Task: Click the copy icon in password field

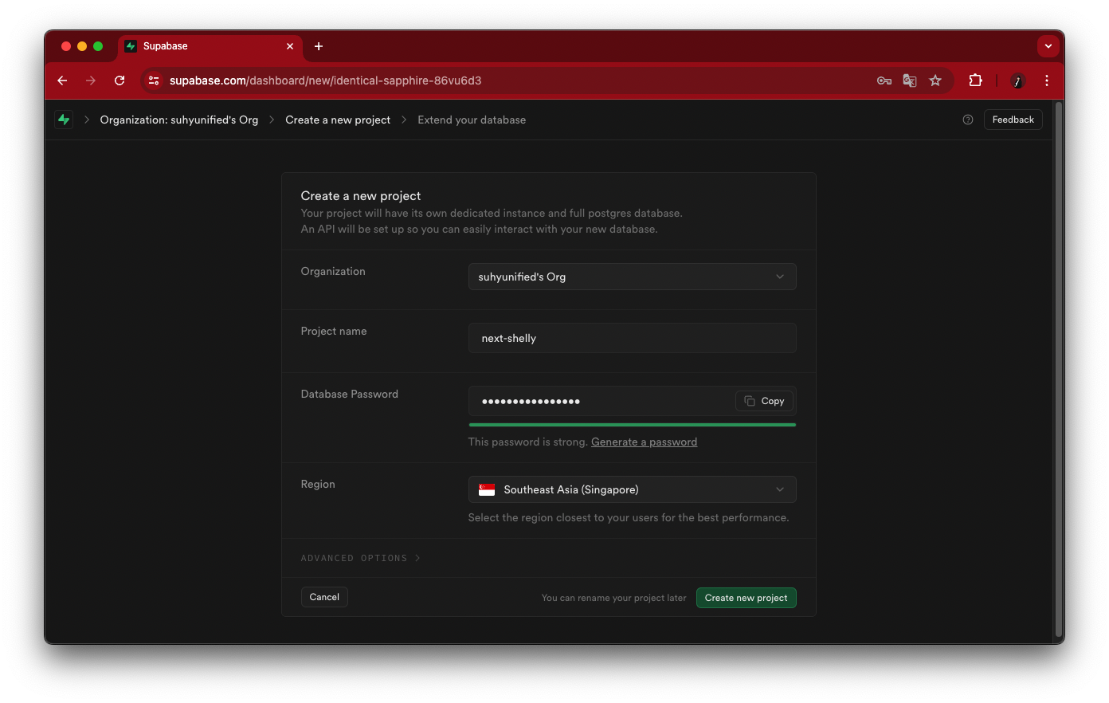Action: tap(750, 401)
